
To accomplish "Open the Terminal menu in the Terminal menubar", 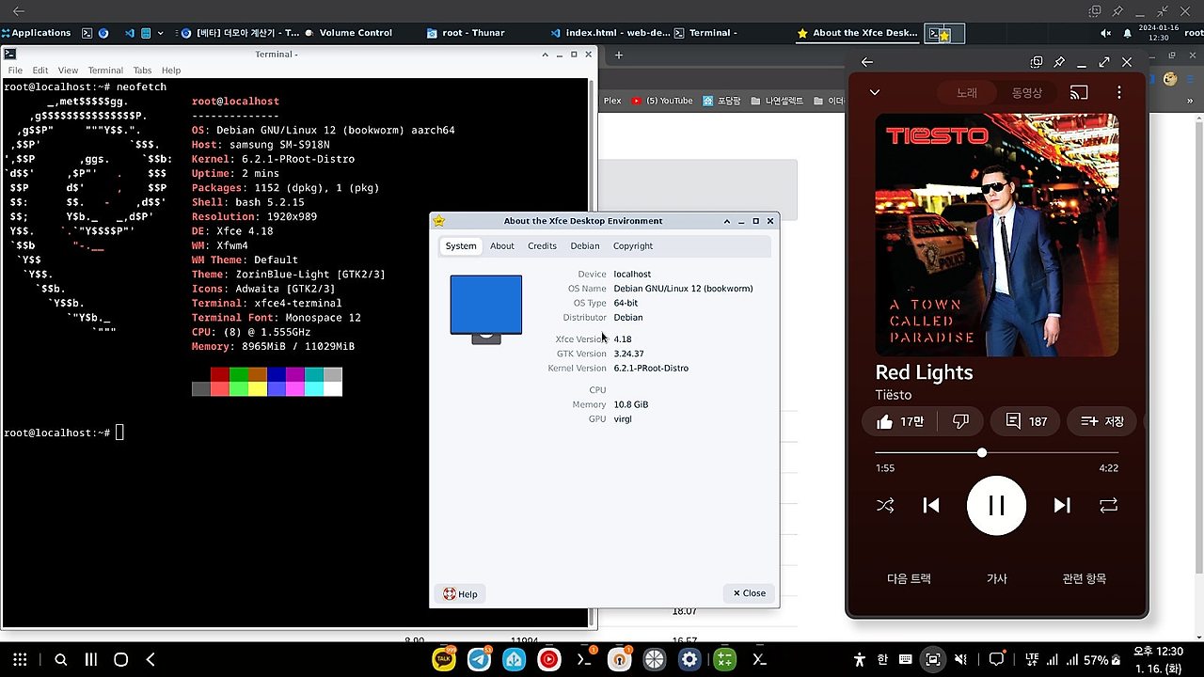I will coord(105,71).
